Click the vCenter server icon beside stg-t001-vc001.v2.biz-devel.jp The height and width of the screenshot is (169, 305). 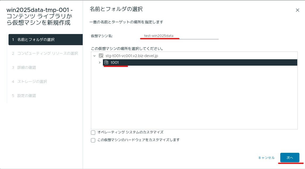tap(101, 56)
